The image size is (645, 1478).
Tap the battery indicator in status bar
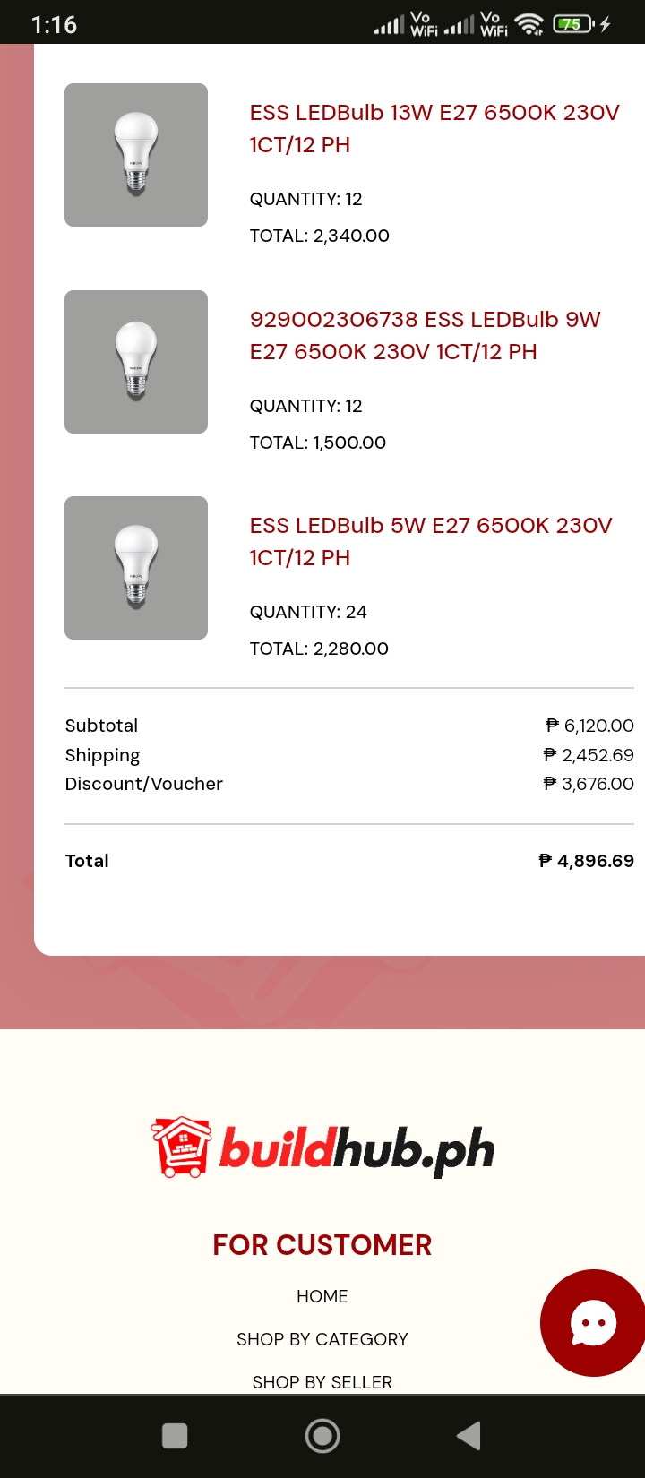point(573,24)
